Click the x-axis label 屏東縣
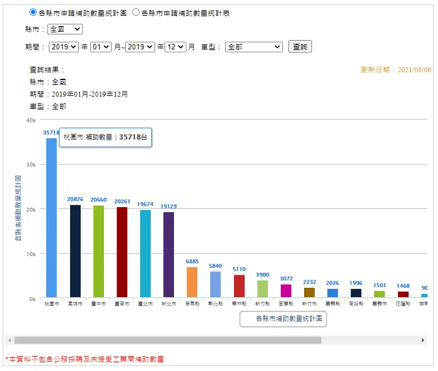This screenshot has height=371, width=438. point(192,303)
